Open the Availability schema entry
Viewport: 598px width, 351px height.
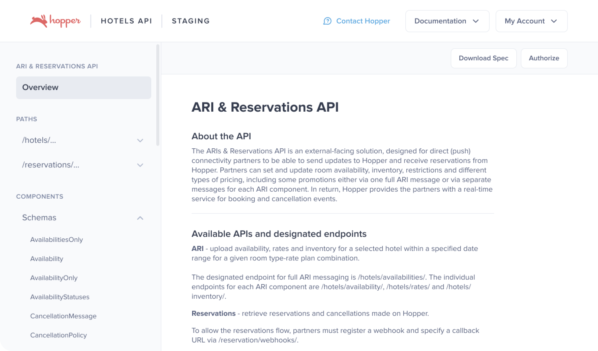(47, 259)
